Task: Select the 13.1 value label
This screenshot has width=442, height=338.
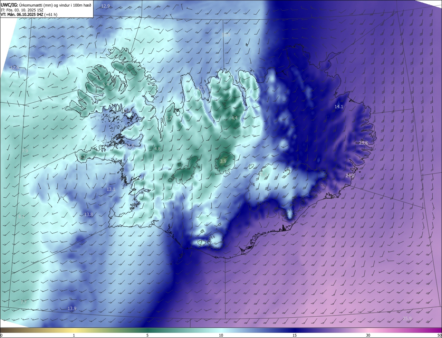Action: (111, 189)
